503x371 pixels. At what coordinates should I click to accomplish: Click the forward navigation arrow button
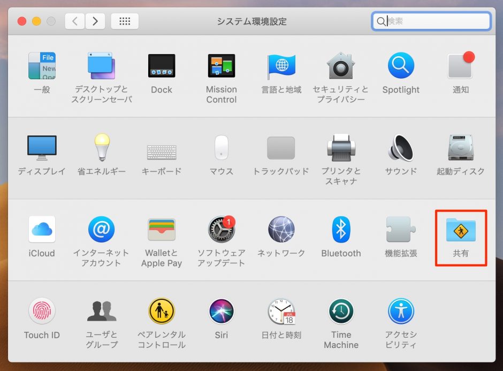[95, 21]
